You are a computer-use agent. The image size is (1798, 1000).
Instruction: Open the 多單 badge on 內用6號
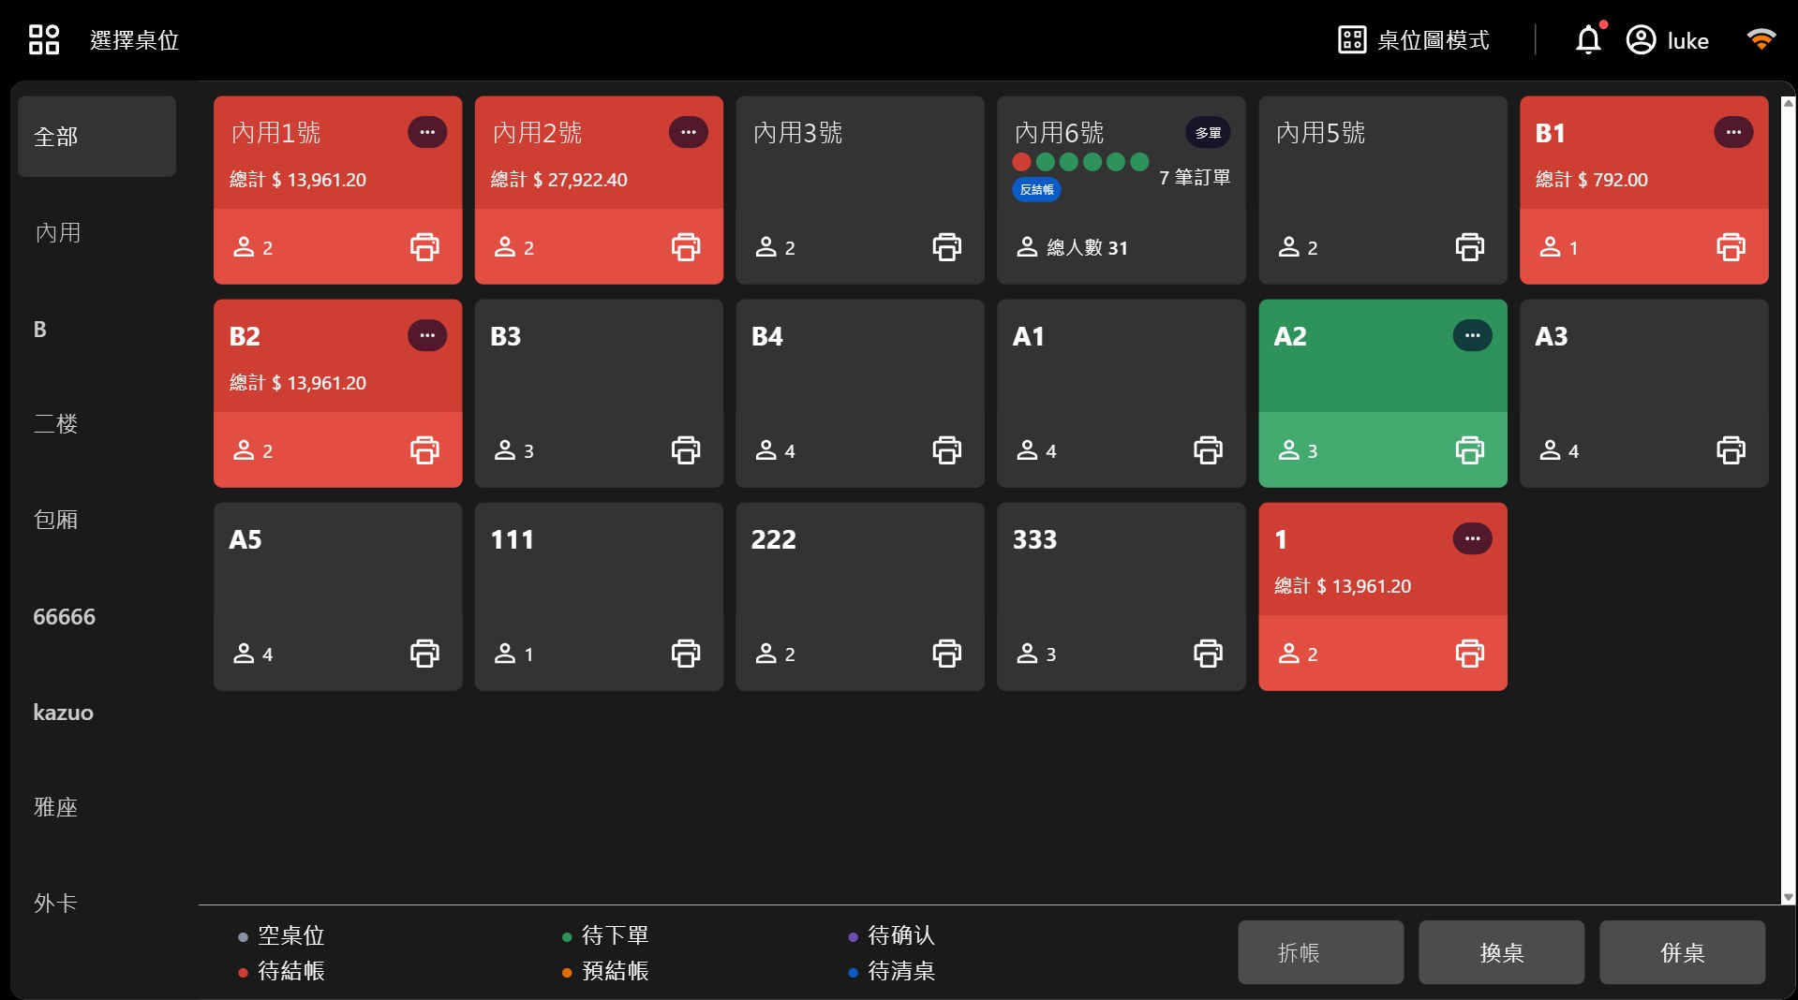pos(1208,133)
